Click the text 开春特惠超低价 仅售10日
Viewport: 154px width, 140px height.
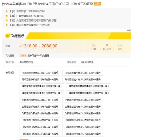30,16
